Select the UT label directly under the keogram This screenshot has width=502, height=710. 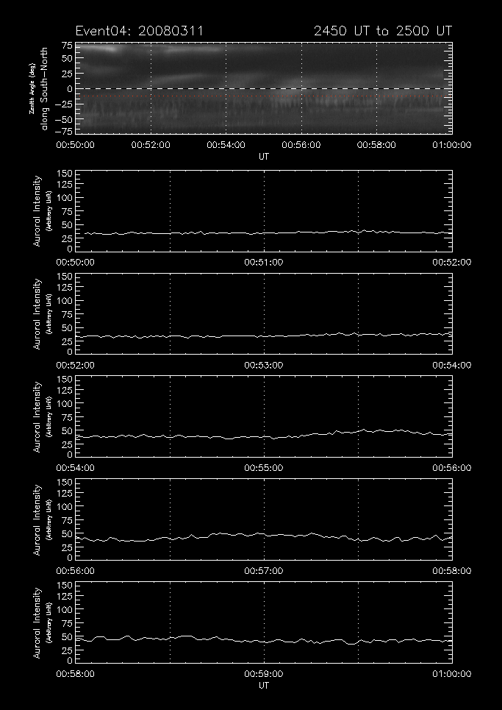[264, 156]
